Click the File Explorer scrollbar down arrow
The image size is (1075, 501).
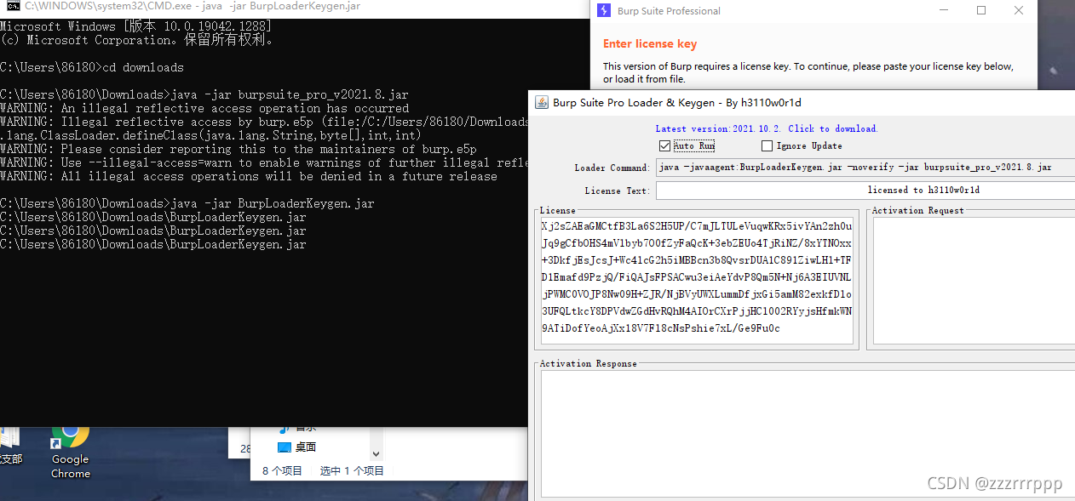pos(377,454)
